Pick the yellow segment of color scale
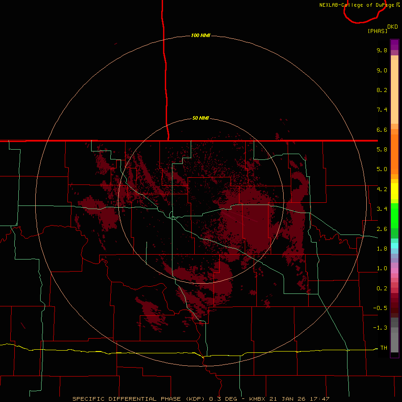This screenshot has width=402, height=402. coord(394,191)
